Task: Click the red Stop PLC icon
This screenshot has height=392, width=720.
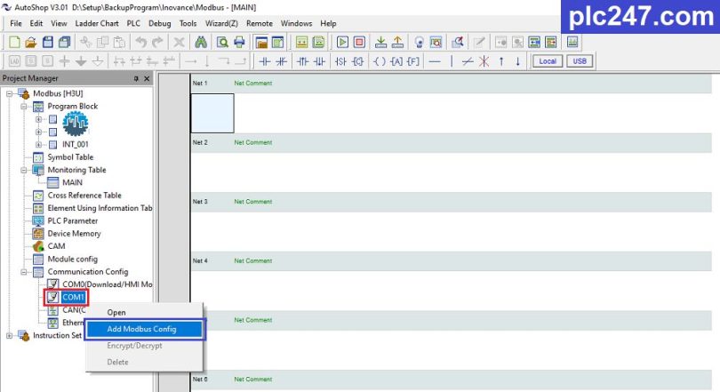Action: (359, 43)
